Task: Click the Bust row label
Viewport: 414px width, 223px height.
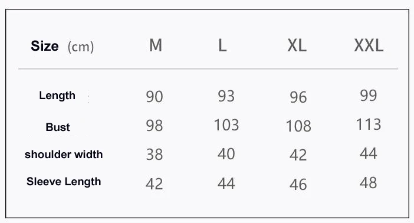Action: point(58,127)
